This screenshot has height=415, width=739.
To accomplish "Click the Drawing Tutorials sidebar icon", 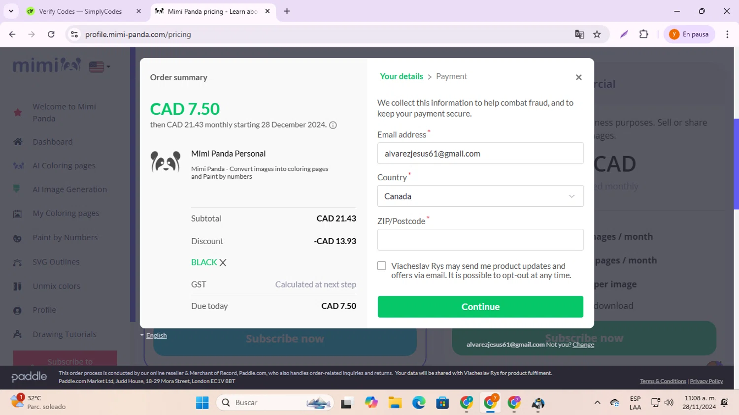I will point(17,334).
